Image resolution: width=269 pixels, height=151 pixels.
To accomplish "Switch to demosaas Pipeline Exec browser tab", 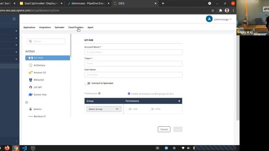I will point(88,3).
